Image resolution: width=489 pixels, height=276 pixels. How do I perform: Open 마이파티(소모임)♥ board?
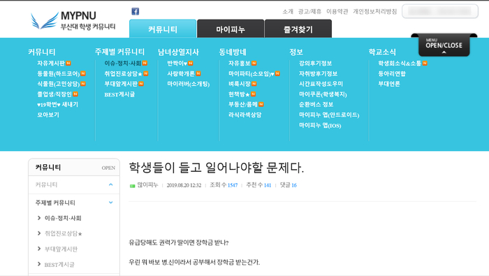click(251, 74)
